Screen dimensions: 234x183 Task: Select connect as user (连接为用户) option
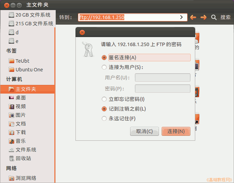click(104, 67)
